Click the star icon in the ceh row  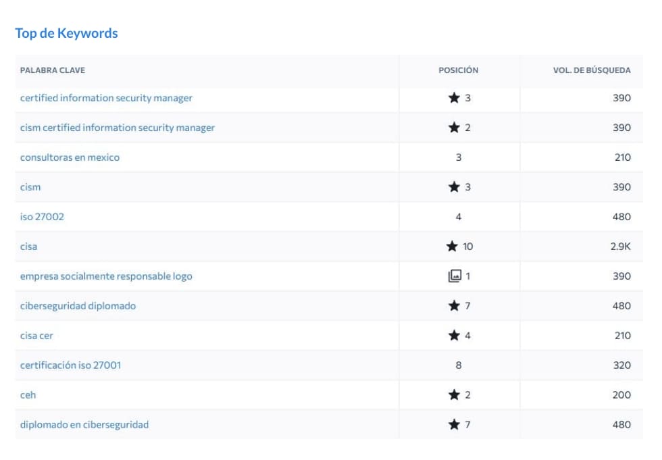click(454, 395)
